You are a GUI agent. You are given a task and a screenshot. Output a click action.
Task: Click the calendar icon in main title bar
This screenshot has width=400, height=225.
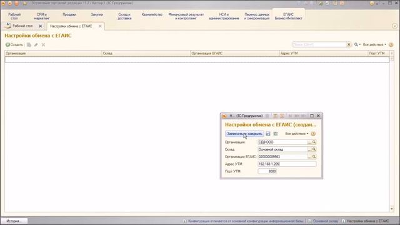point(342,3)
